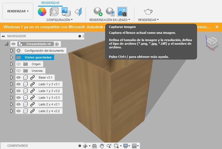Select the Zoom magnifier tool
This screenshot has height=149, width=222.
pyautogui.click(x=109, y=146)
